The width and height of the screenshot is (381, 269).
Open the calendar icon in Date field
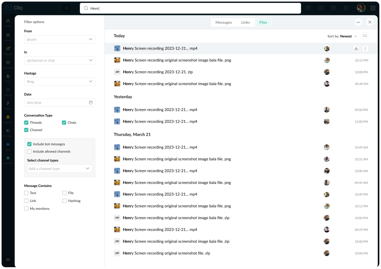[91, 102]
